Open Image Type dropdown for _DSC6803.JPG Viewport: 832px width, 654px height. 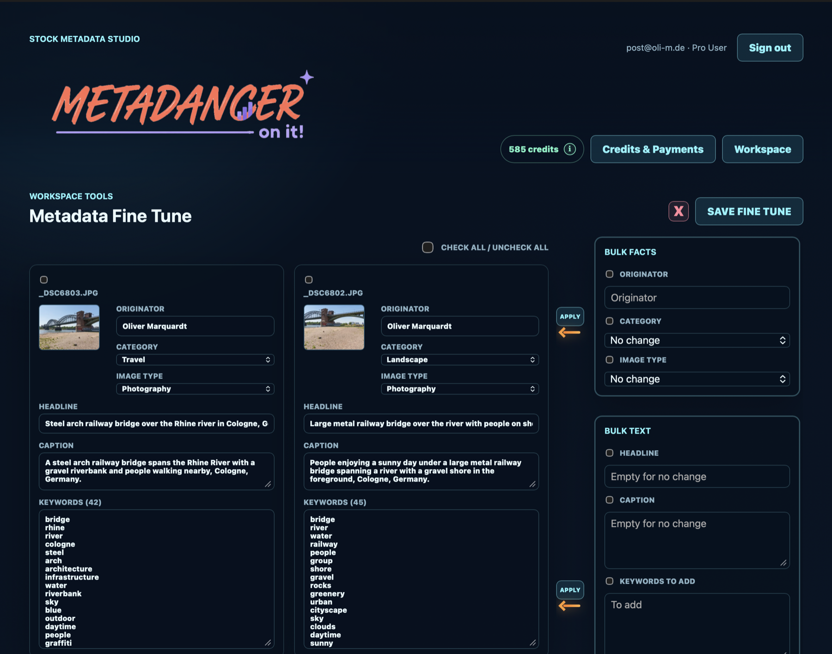coord(195,389)
